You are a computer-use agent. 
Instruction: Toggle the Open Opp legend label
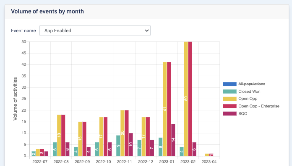tap(248, 99)
